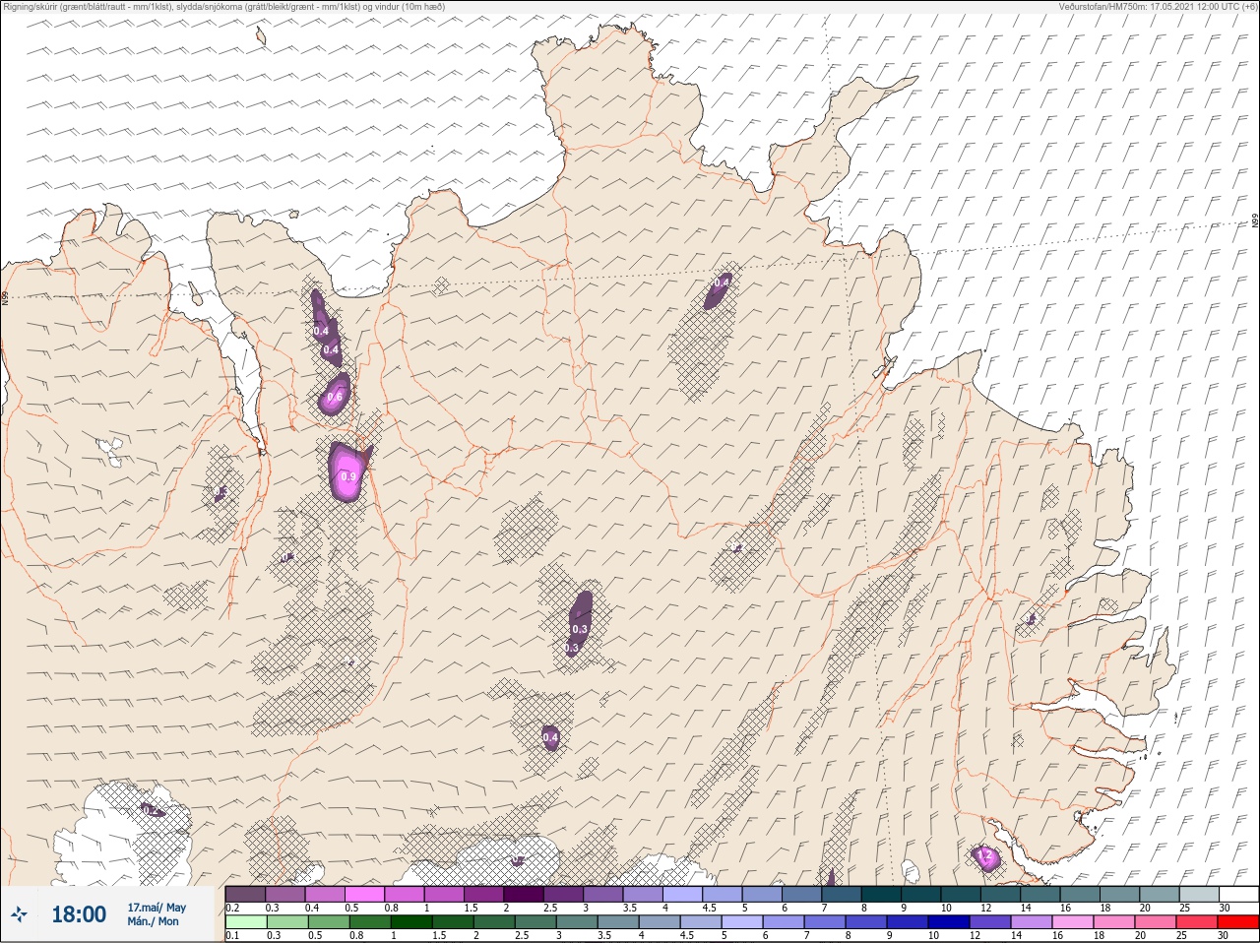This screenshot has width=1260, height=943.
Task: Click the 0.2 swatch in upper snow legend
Action: [x=245, y=894]
